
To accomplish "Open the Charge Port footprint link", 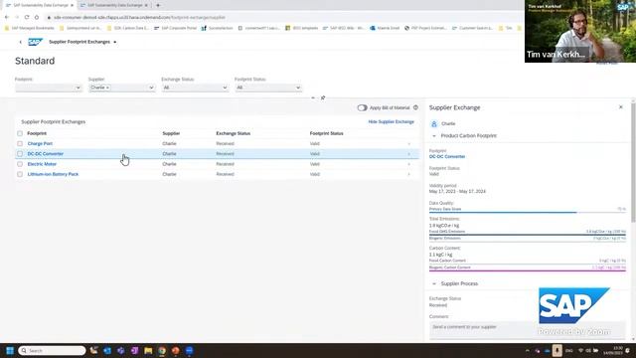I will 40,143.
